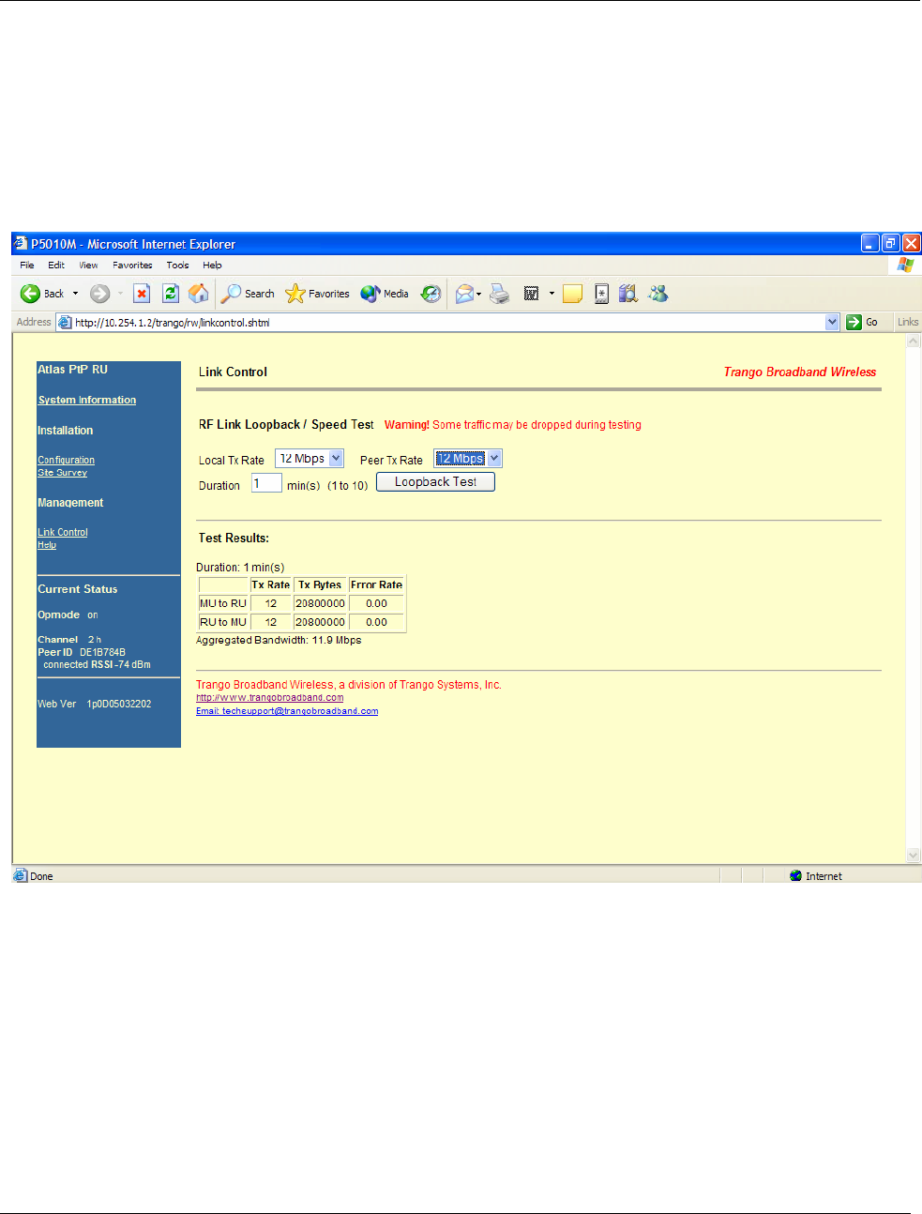Open the Site Survey link
This screenshot has height=1214, width=922.
pos(62,472)
